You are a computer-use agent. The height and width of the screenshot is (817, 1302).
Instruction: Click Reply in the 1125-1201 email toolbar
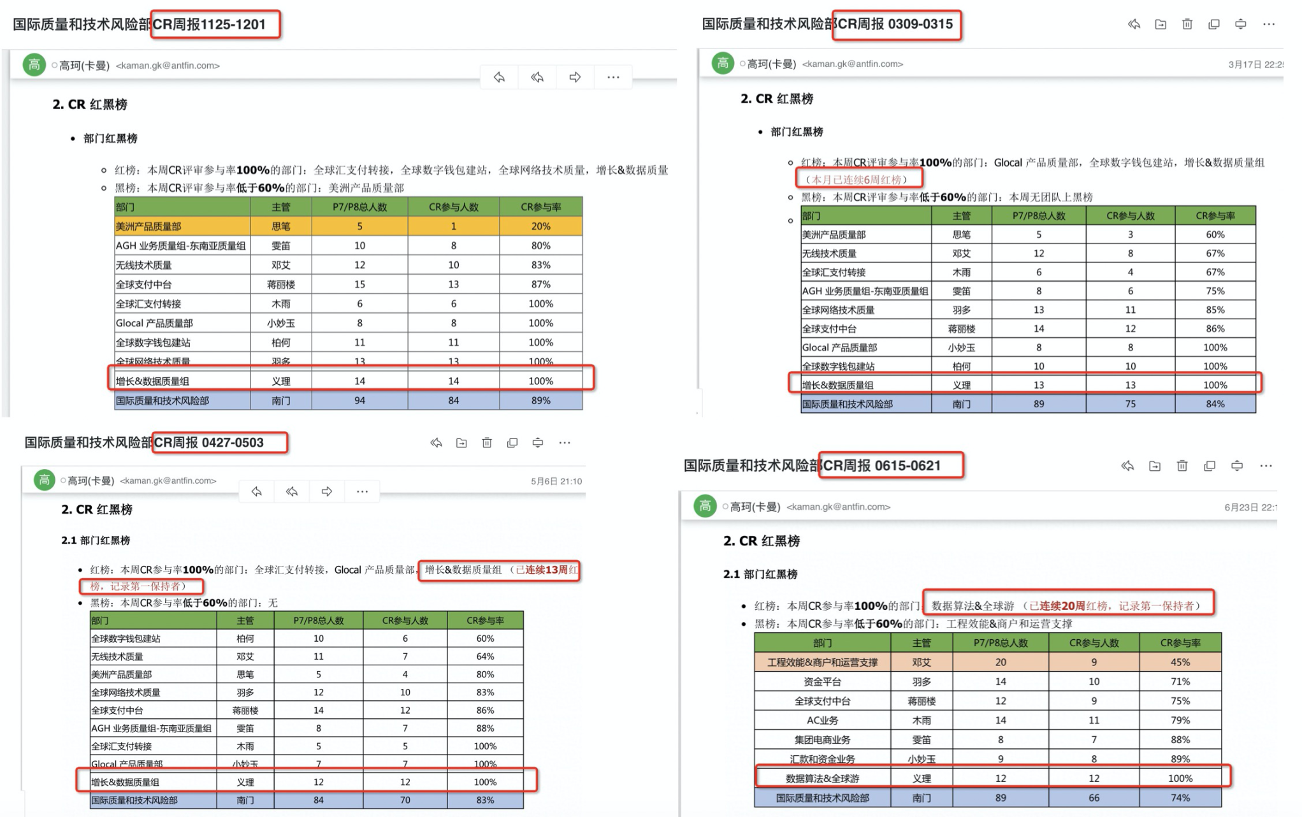pos(500,77)
